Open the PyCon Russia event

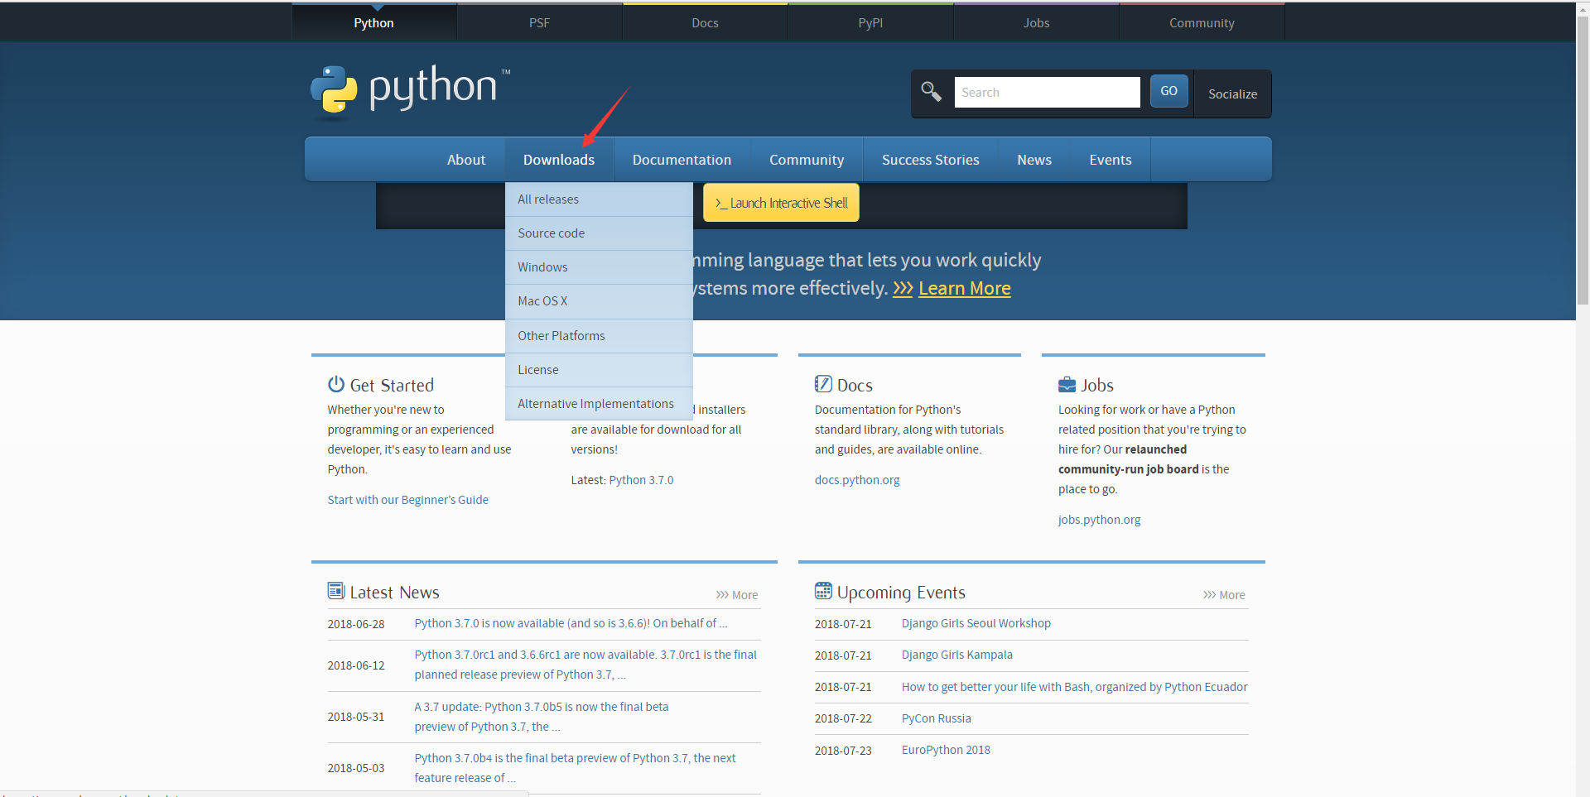click(936, 718)
